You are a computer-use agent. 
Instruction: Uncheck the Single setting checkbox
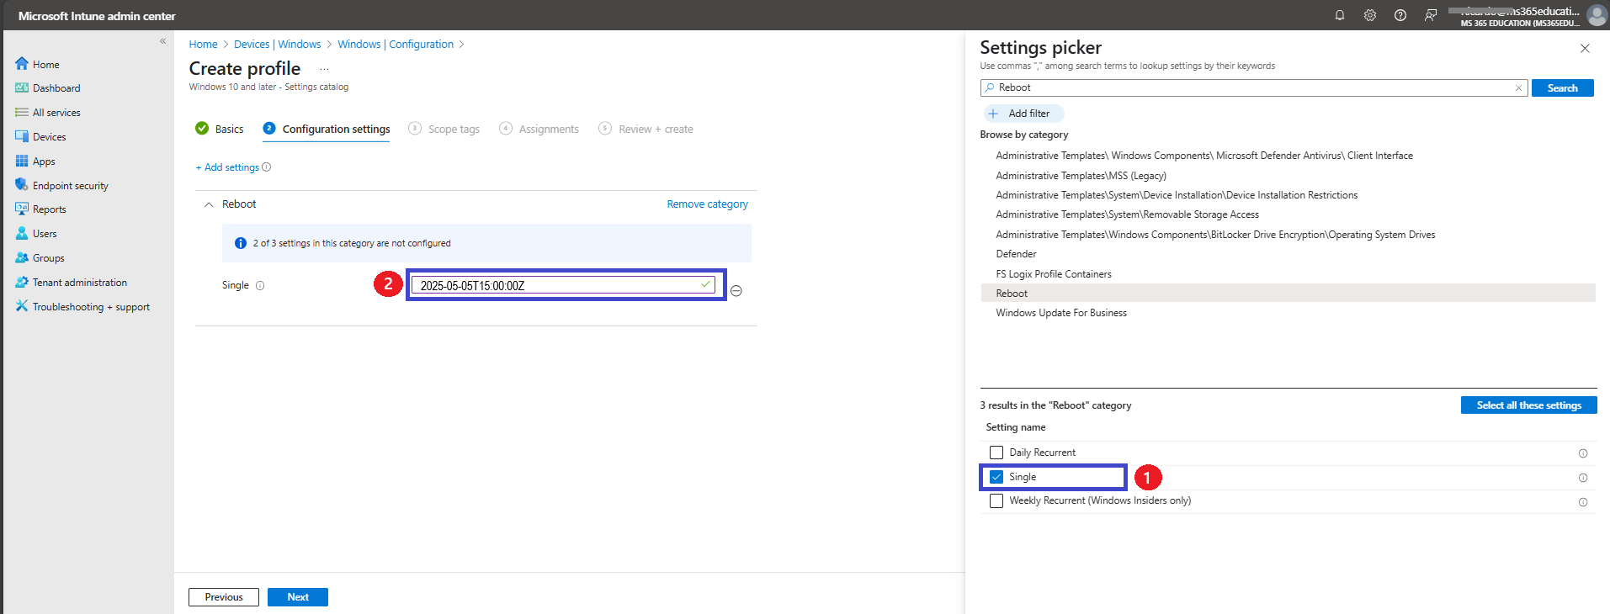tap(996, 477)
